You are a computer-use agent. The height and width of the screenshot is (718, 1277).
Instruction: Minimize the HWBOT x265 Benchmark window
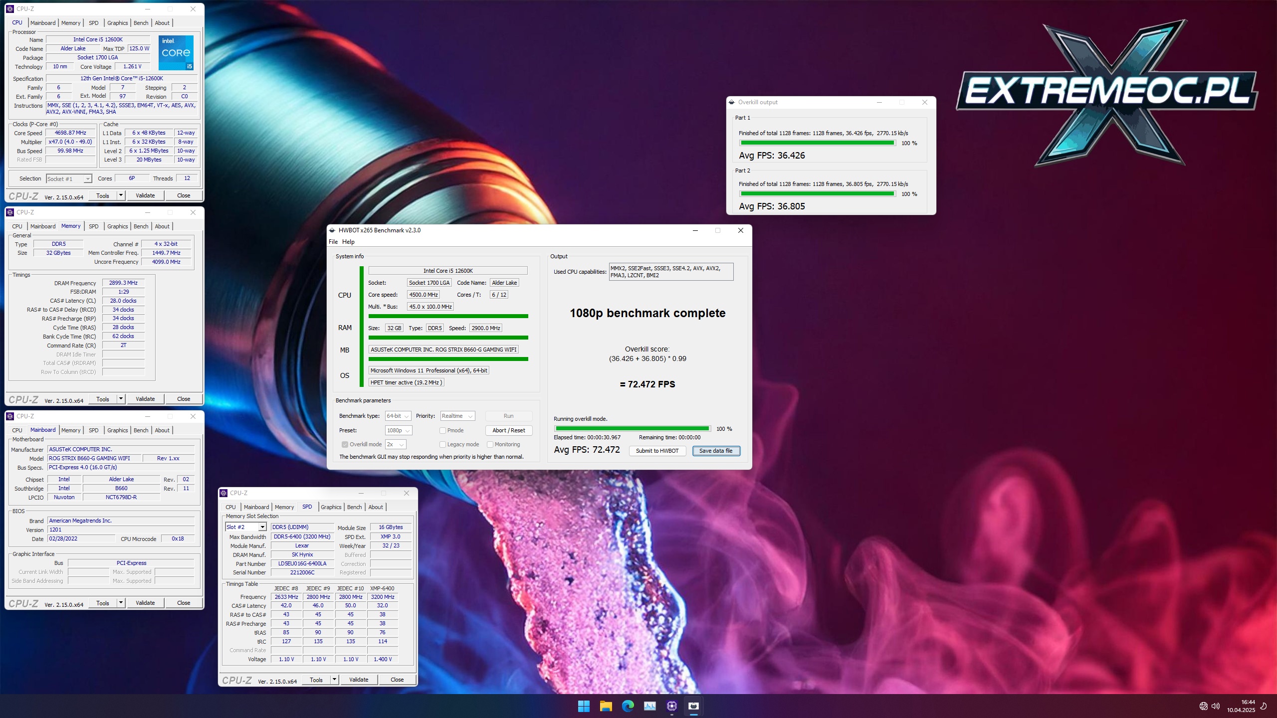click(695, 230)
